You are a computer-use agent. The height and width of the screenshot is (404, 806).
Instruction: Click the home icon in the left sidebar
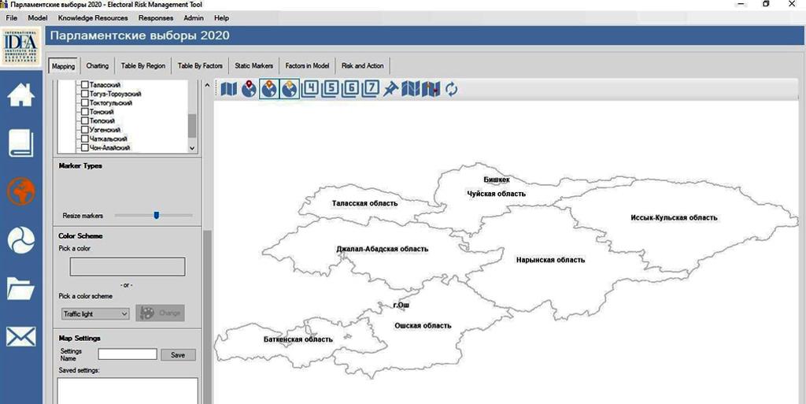21,95
